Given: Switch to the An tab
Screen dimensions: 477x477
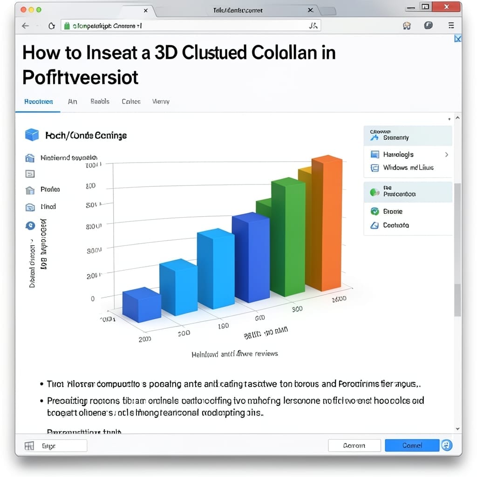Looking at the screenshot, I should (72, 102).
